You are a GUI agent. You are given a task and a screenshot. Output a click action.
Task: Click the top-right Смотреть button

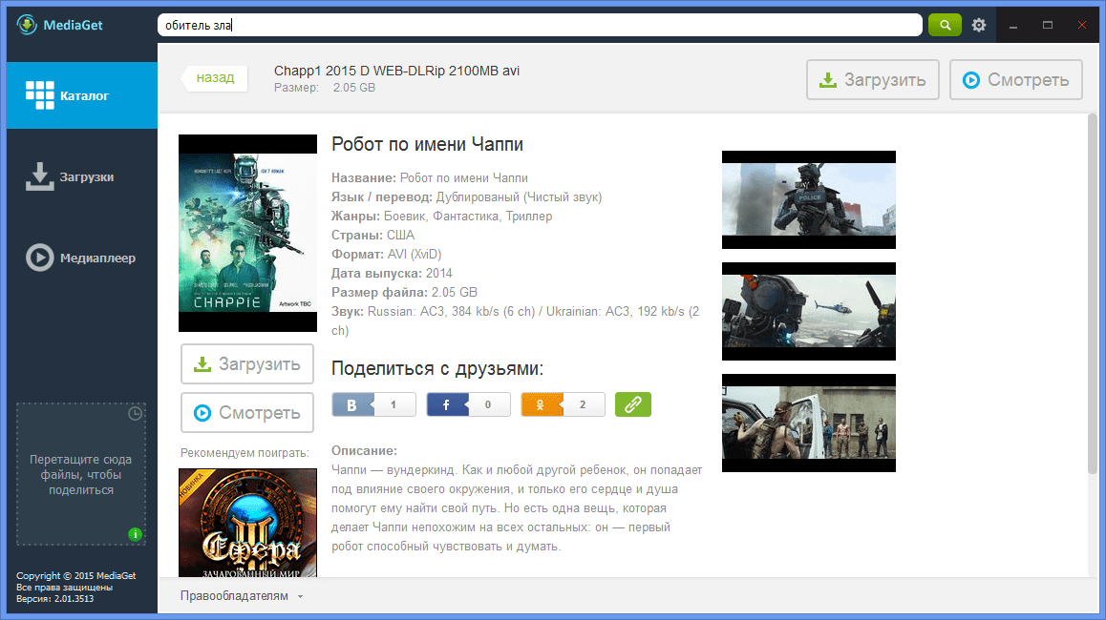pos(1015,79)
